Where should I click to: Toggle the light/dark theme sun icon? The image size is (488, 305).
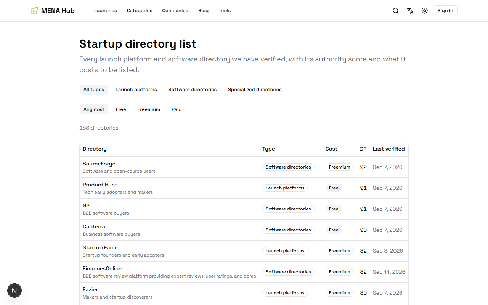click(425, 11)
